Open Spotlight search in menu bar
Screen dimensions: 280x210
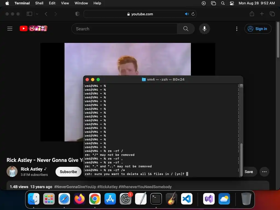(x=223, y=3)
